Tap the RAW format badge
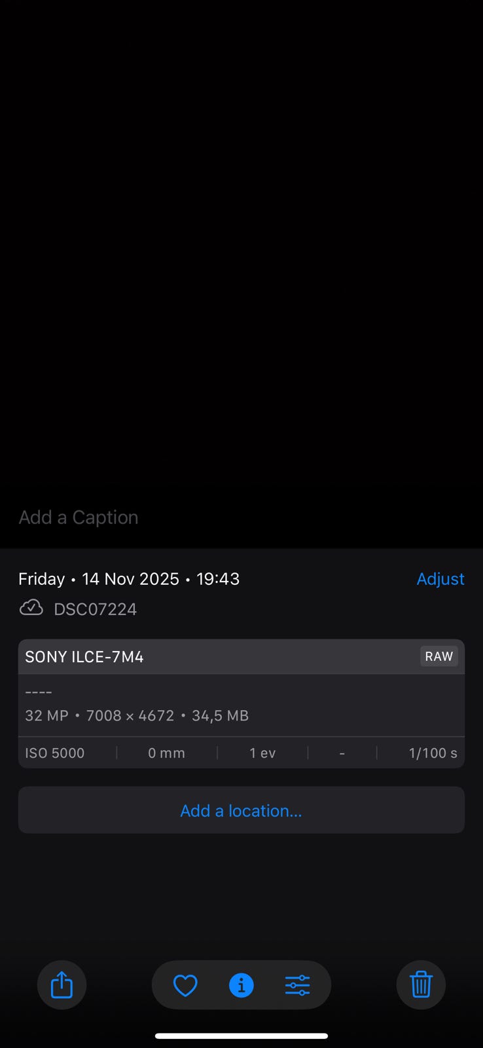This screenshot has height=1048, width=483. 438,656
